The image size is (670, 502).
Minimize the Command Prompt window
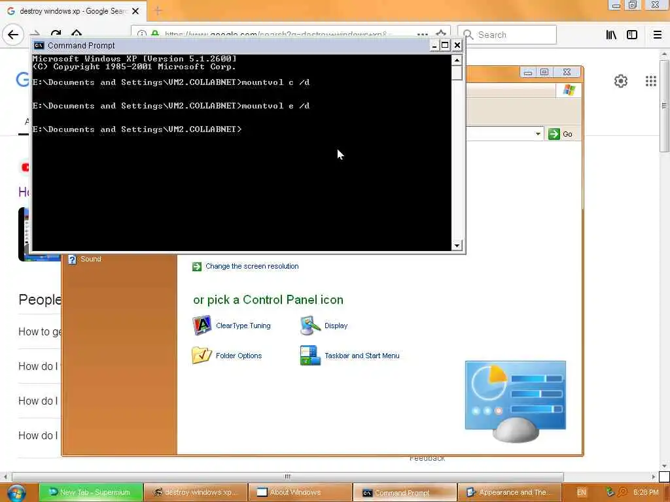434,45
